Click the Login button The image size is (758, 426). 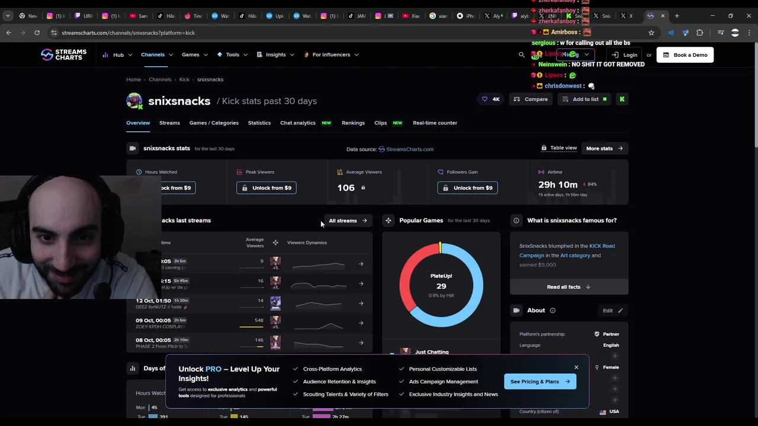[625, 55]
